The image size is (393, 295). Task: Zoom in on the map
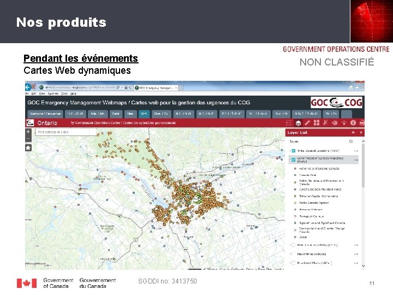(28, 132)
